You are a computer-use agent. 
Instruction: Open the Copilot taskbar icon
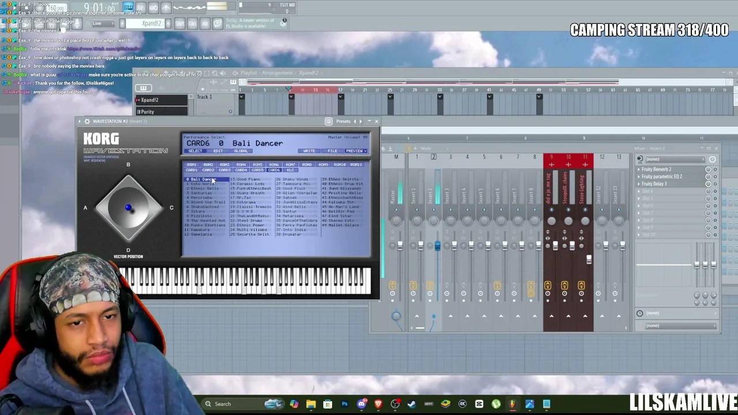point(294,404)
